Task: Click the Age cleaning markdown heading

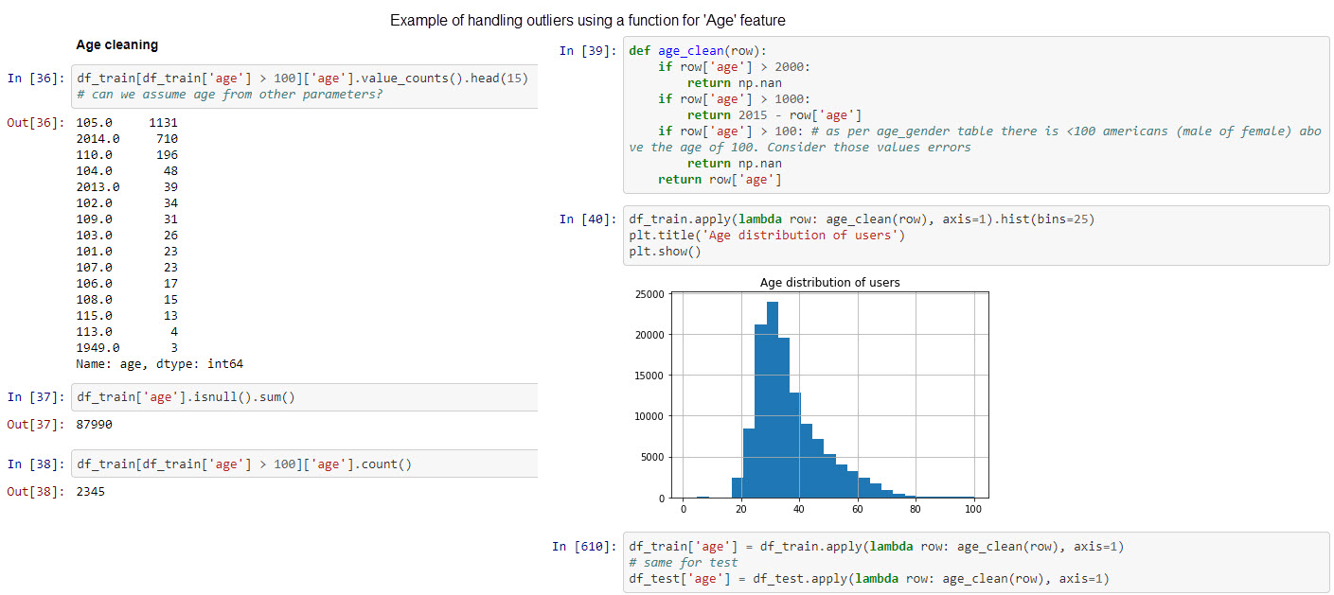Action: pos(116,44)
